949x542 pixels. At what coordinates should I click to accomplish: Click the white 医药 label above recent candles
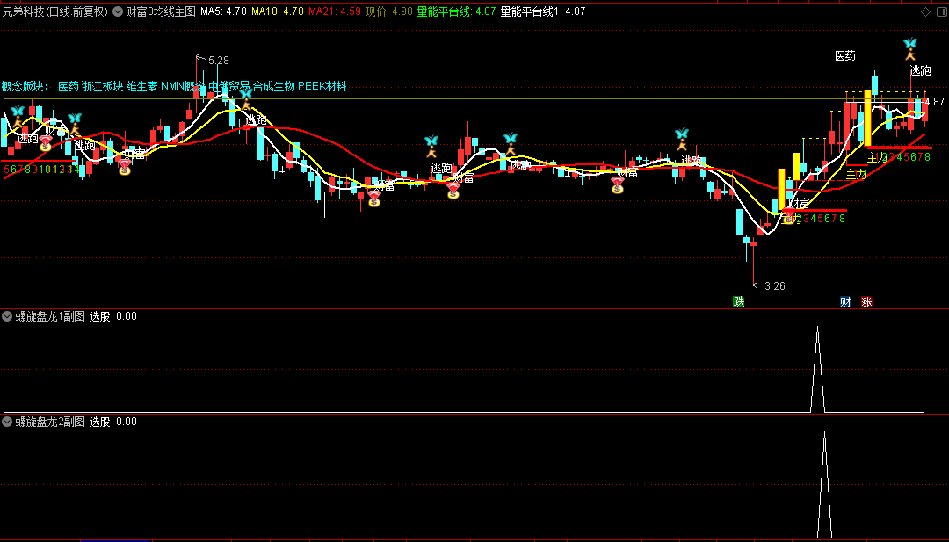point(845,56)
